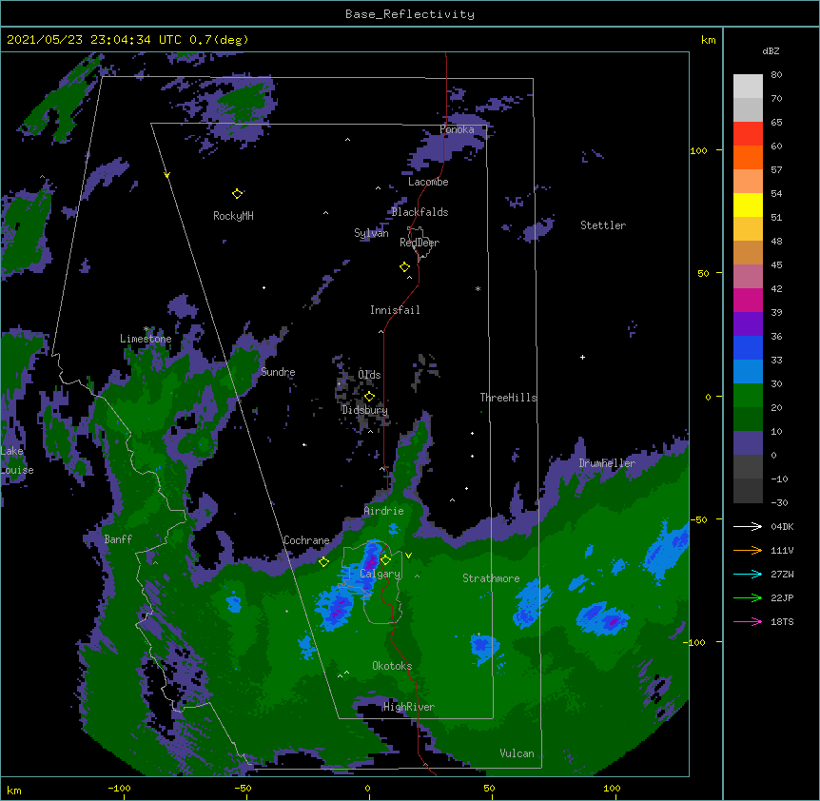Click the km label at bottom left
Viewport: 820px width, 801px height.
pos(14,790)
